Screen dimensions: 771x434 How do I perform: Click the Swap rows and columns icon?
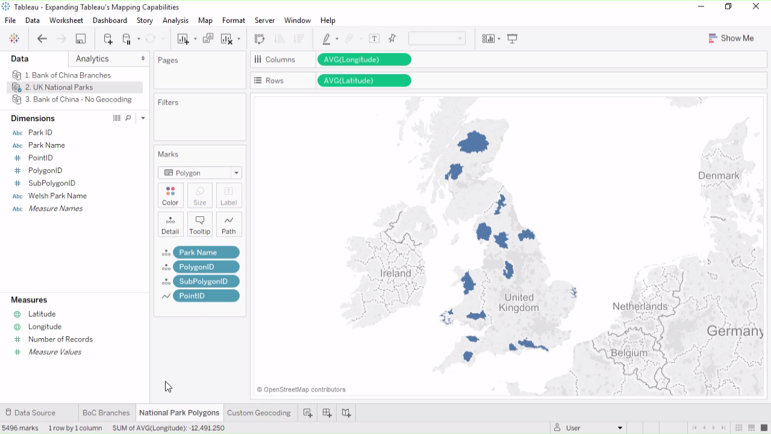click(260, 39)
